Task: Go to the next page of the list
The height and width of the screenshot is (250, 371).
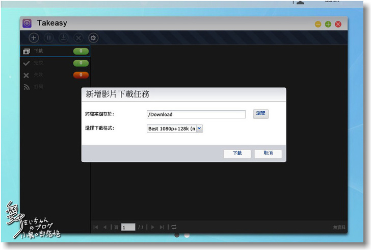Action: (x=153, y=227)
